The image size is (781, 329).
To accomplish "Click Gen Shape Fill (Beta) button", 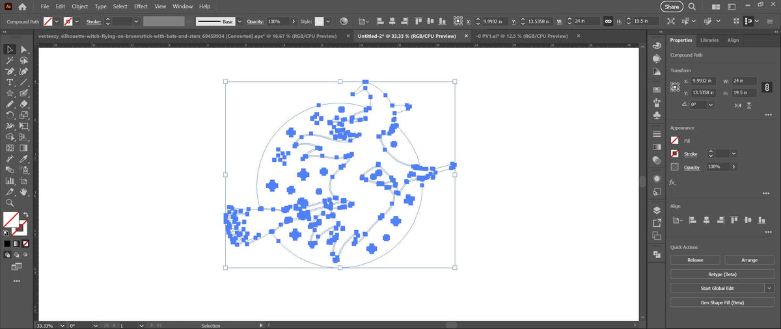I will click(x=722, y=302).
